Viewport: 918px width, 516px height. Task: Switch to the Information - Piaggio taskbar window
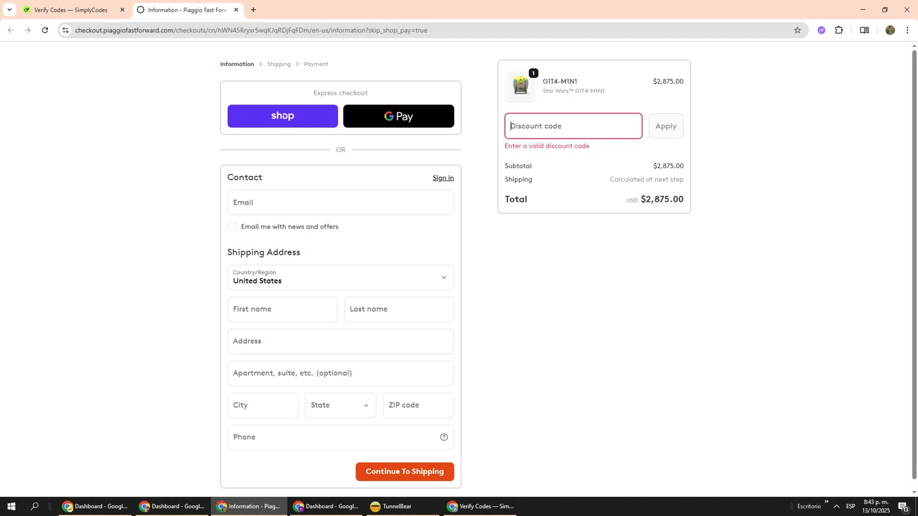tap(249, 506)
